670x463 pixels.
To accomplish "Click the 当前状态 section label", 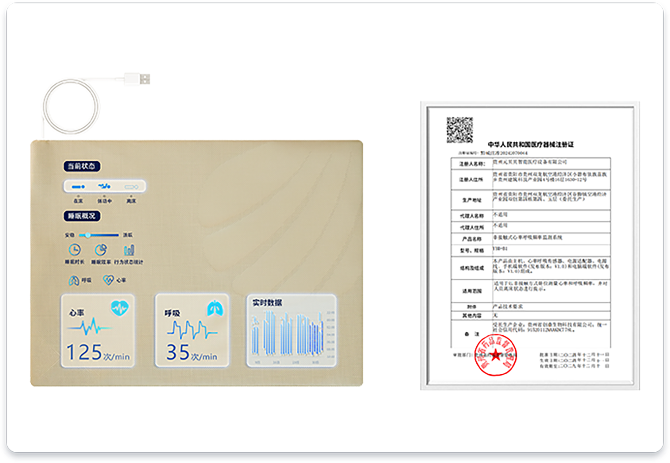I will (81, 166).
